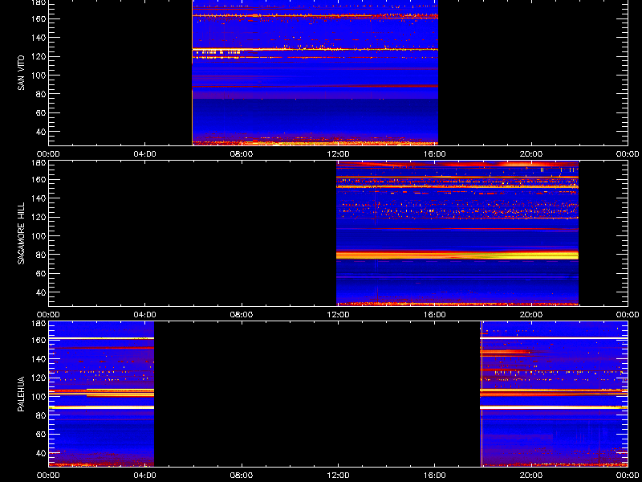Choose the 20:00 time label on Palehua axis
Image resolution: width=642 pixels, height=482 pixels.
click(x=531, y=476)
